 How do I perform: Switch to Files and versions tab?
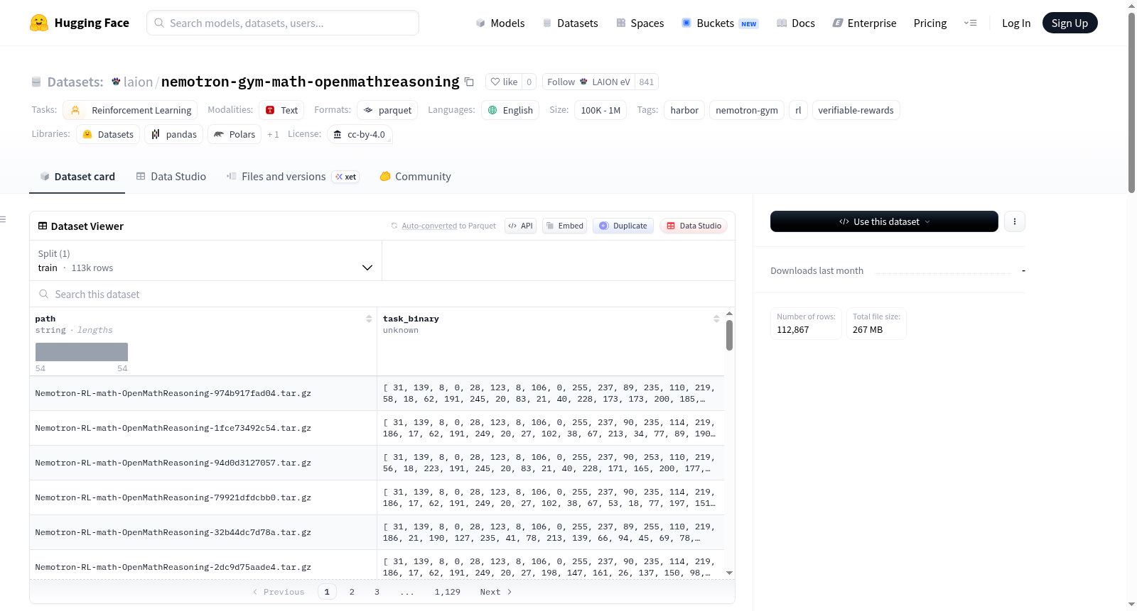click(x=293, y=177)
